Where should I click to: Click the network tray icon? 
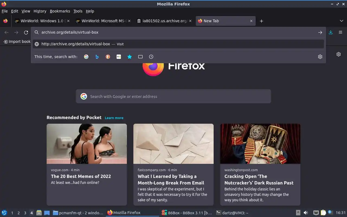(316, 213)
